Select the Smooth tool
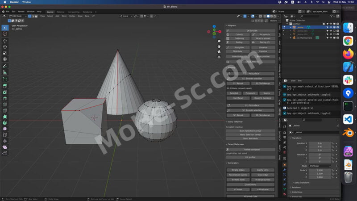Viewport: 357px width, 201px height. tap(5, 129)
